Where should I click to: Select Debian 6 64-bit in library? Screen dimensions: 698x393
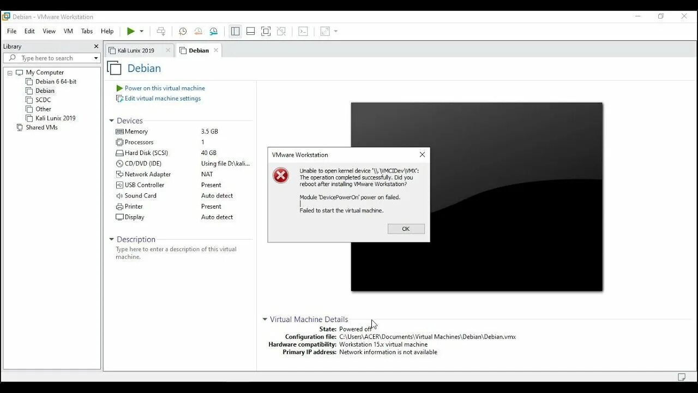(56, 81)
